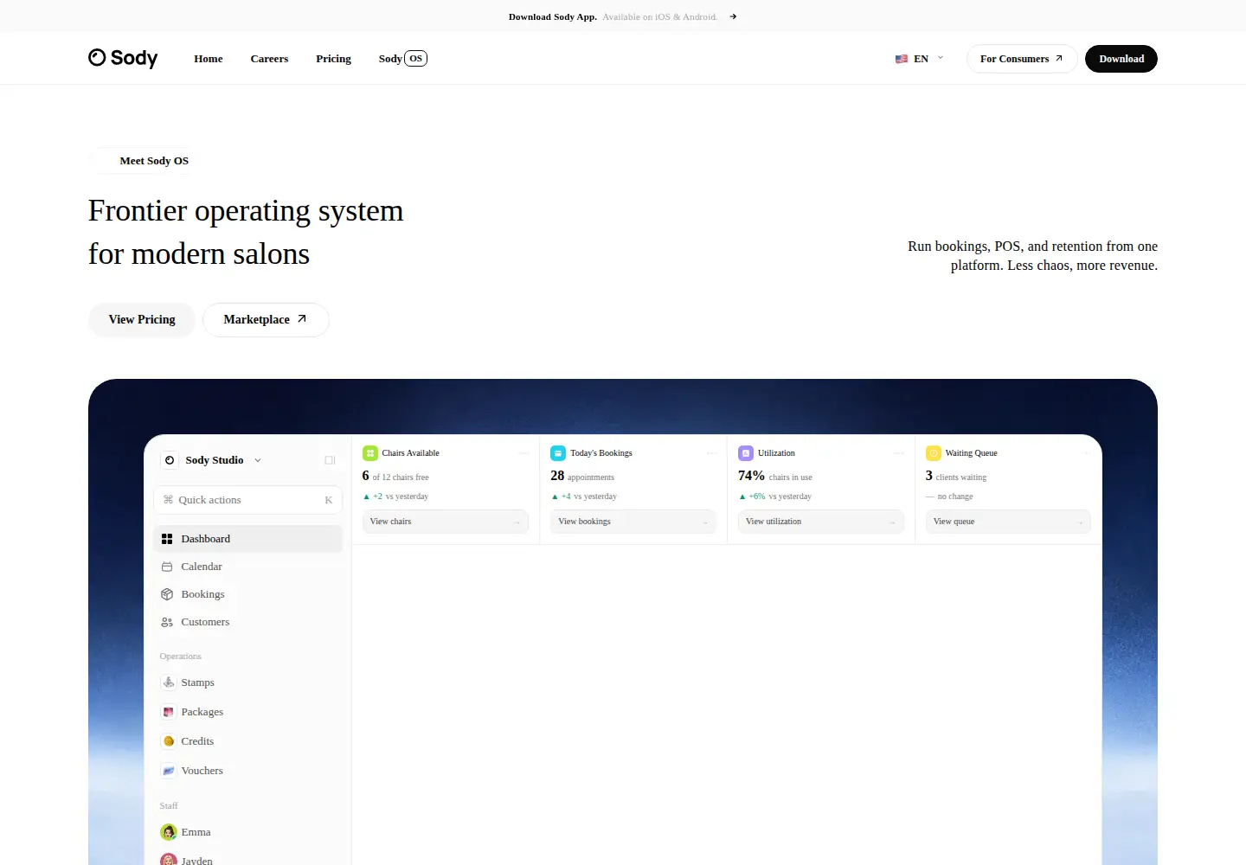Click the Dashboard grid icon in the sidebar
The width and height of the screenshot is (1246, 865).
click(x=167, y=539)
